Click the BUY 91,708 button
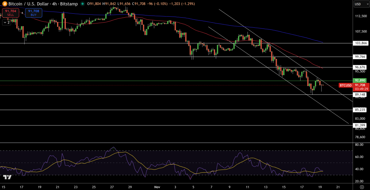The image size is (370, 190). pos(34,13)
